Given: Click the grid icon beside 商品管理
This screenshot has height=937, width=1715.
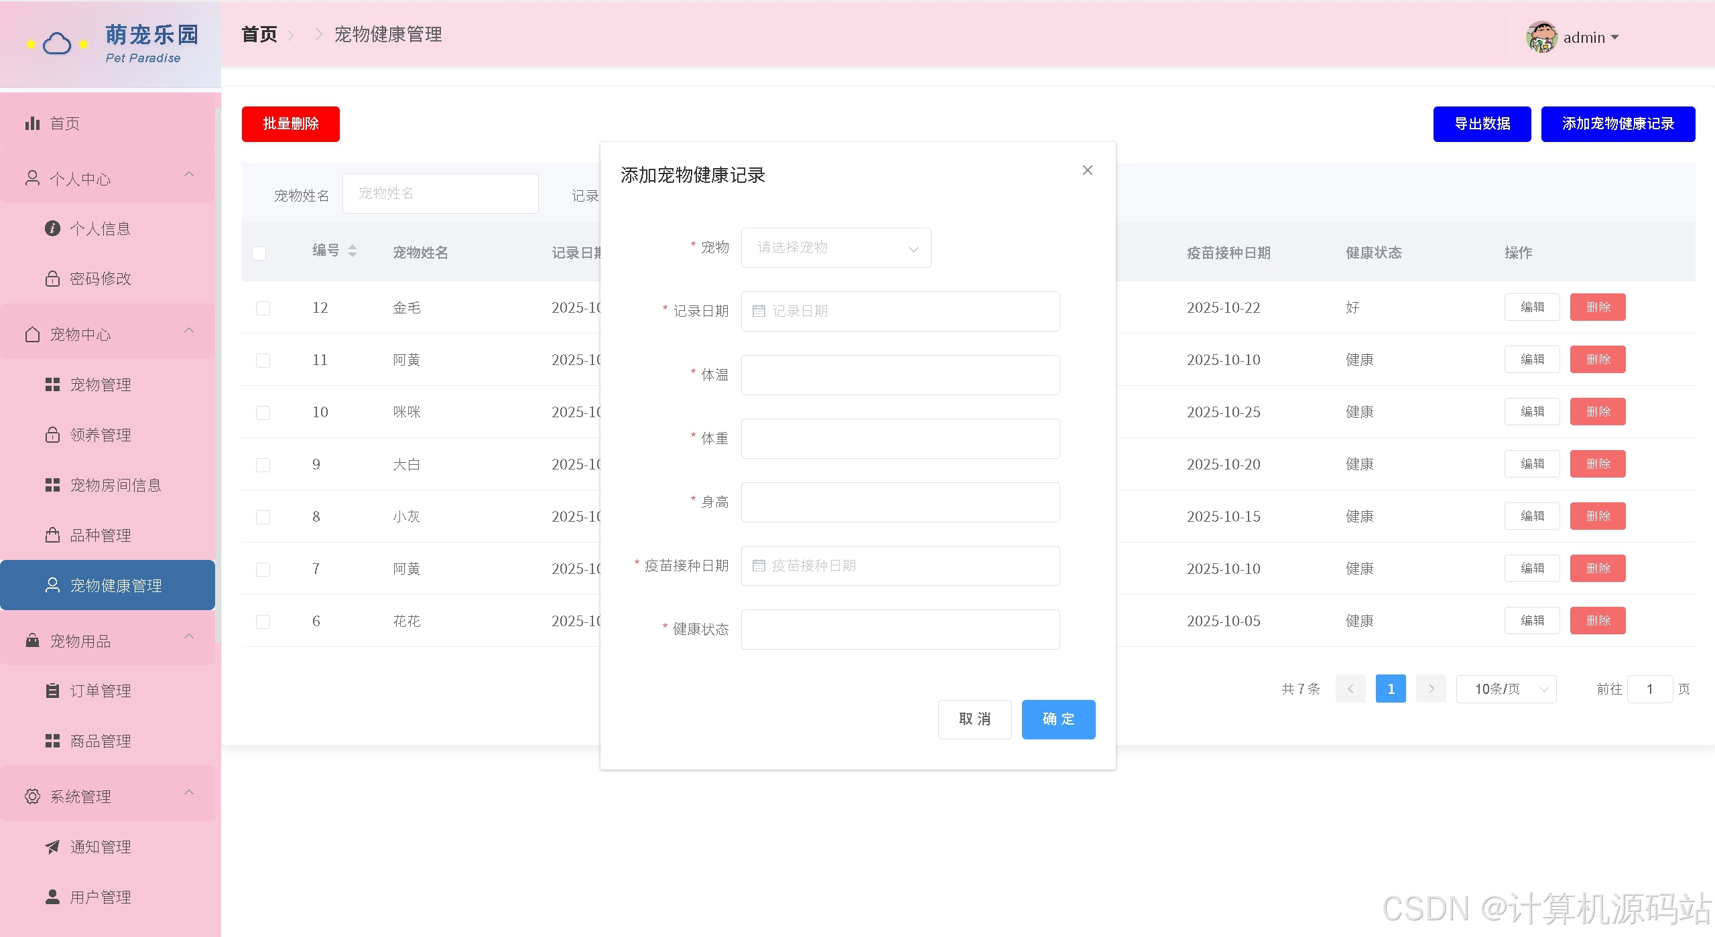Looking at the screenshot, I should (x=52, y=741).
